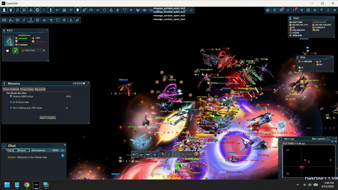Click the yellow stop button in P.E.T. panel
The width and height of the screenshot is (338, 190).
(x=8, y=51)
